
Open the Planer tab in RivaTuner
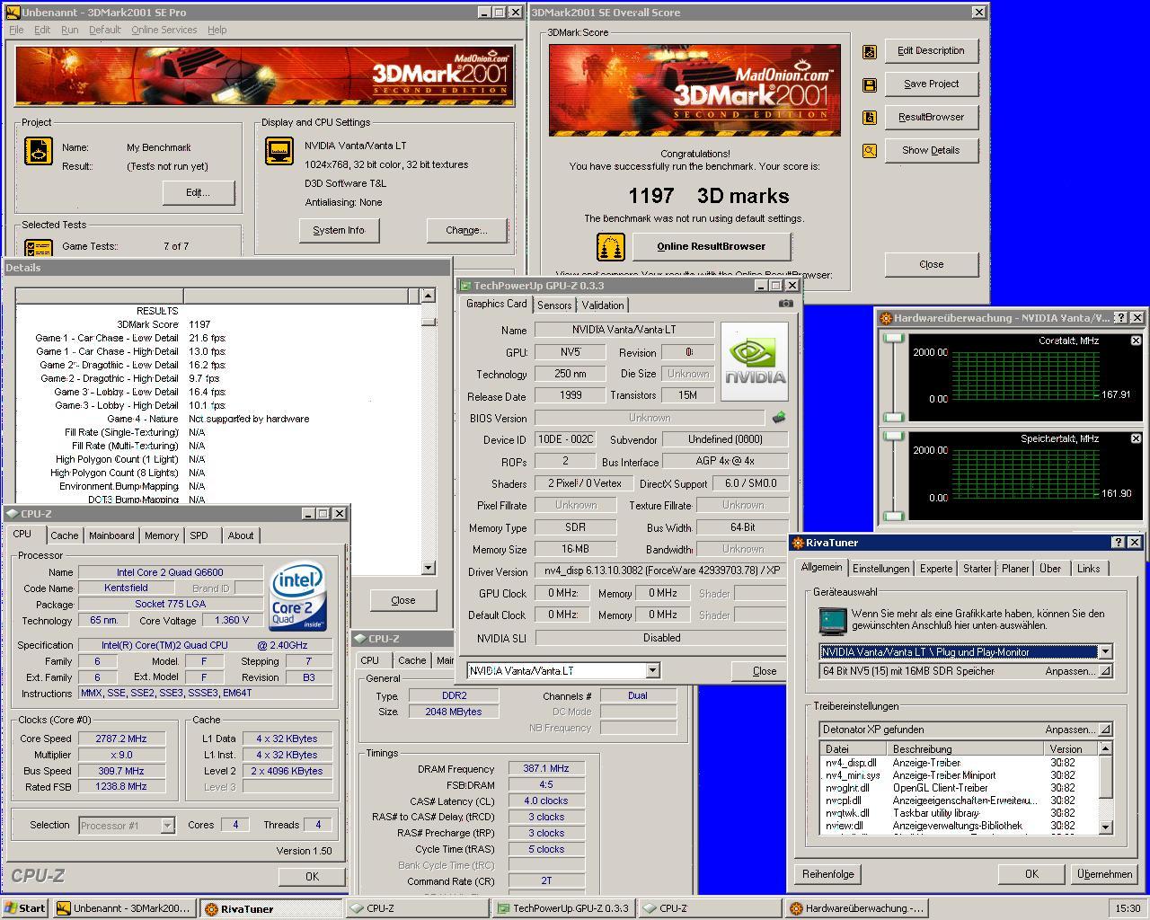[1015, 569]
